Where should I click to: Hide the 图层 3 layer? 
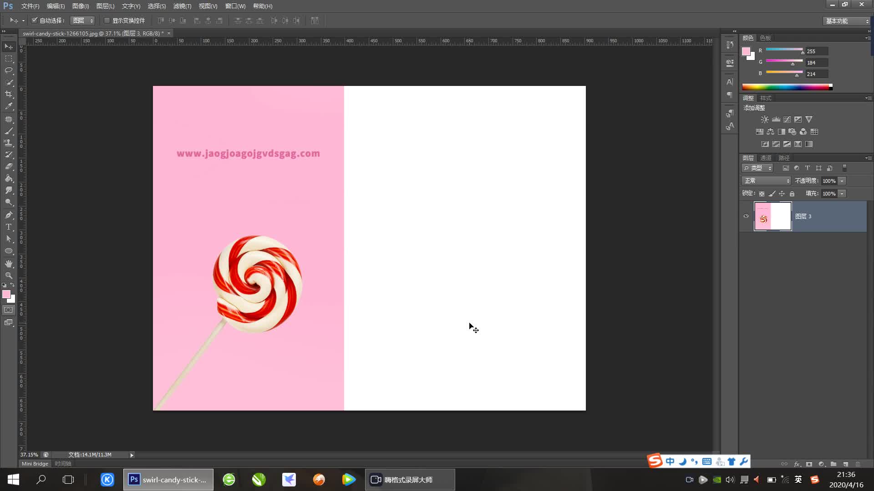[746, 216]
